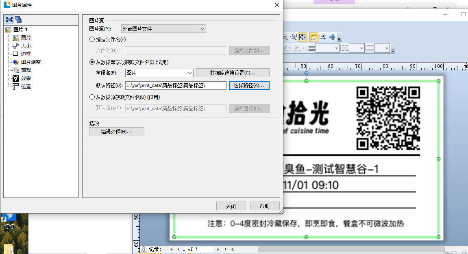The width and height of the screenshot is (468, 254).
Task: Toggle the rulers icon in BarTender toolbar
Action: [313, 37]
